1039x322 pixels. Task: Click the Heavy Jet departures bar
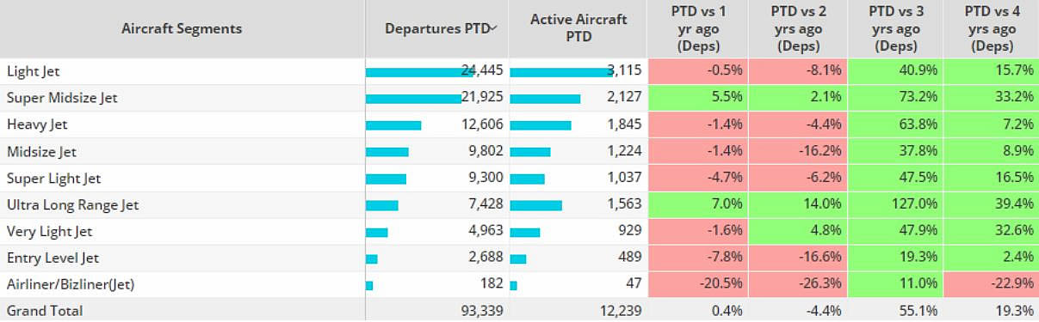pyautogui.click(x=393, y=125)
